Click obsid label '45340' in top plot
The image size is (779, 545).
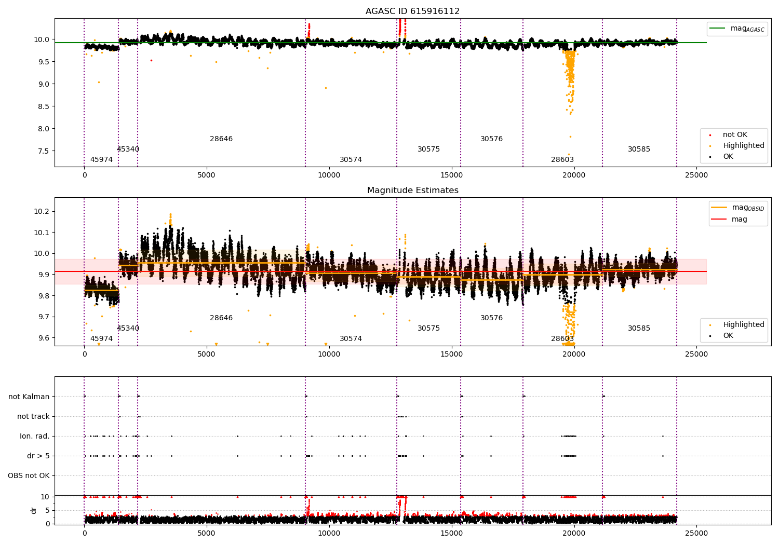128,149
